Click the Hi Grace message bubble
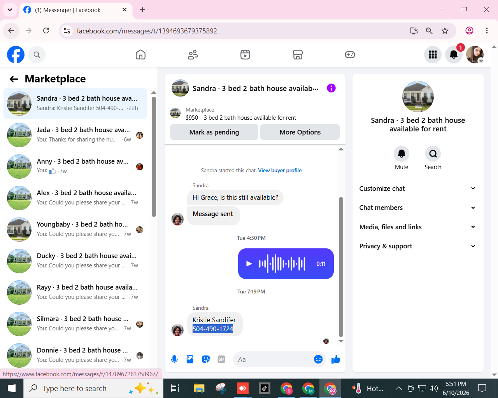498x398 pixels. [235, 197]
